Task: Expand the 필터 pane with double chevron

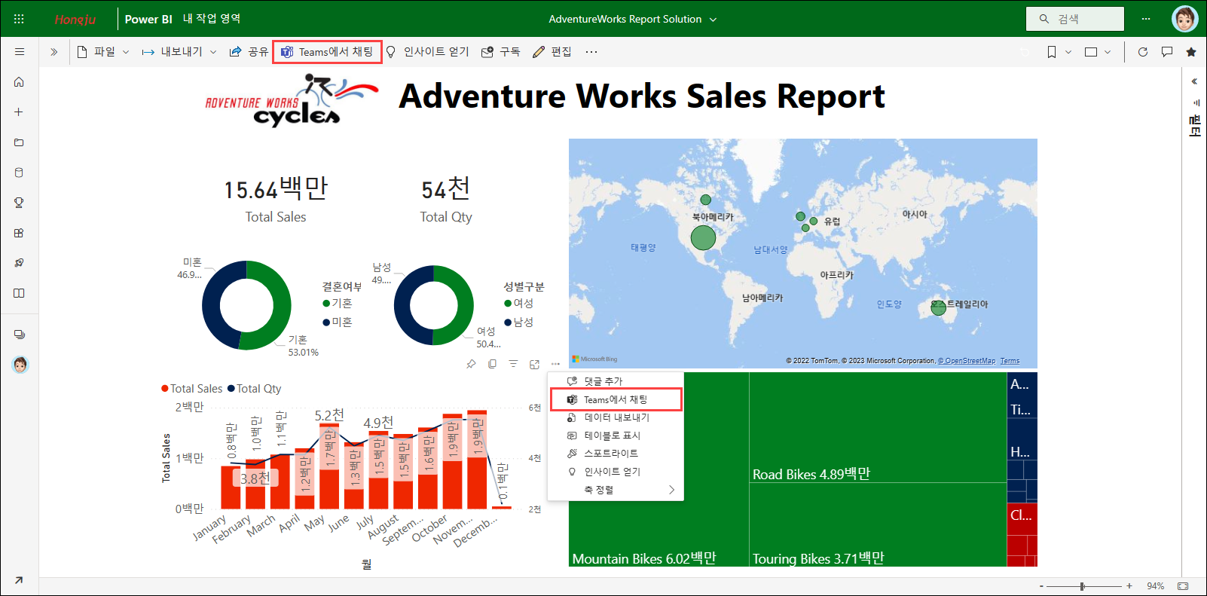Action: [1194, 81]
